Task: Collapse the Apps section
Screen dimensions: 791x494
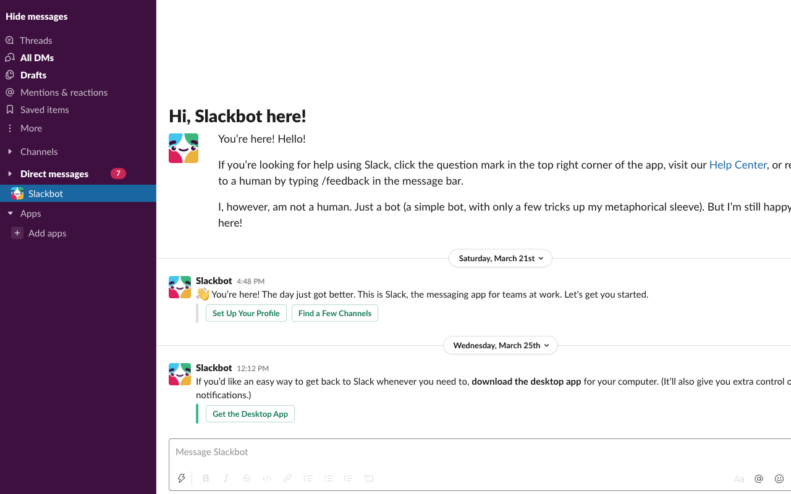Action: coord(10,213)
